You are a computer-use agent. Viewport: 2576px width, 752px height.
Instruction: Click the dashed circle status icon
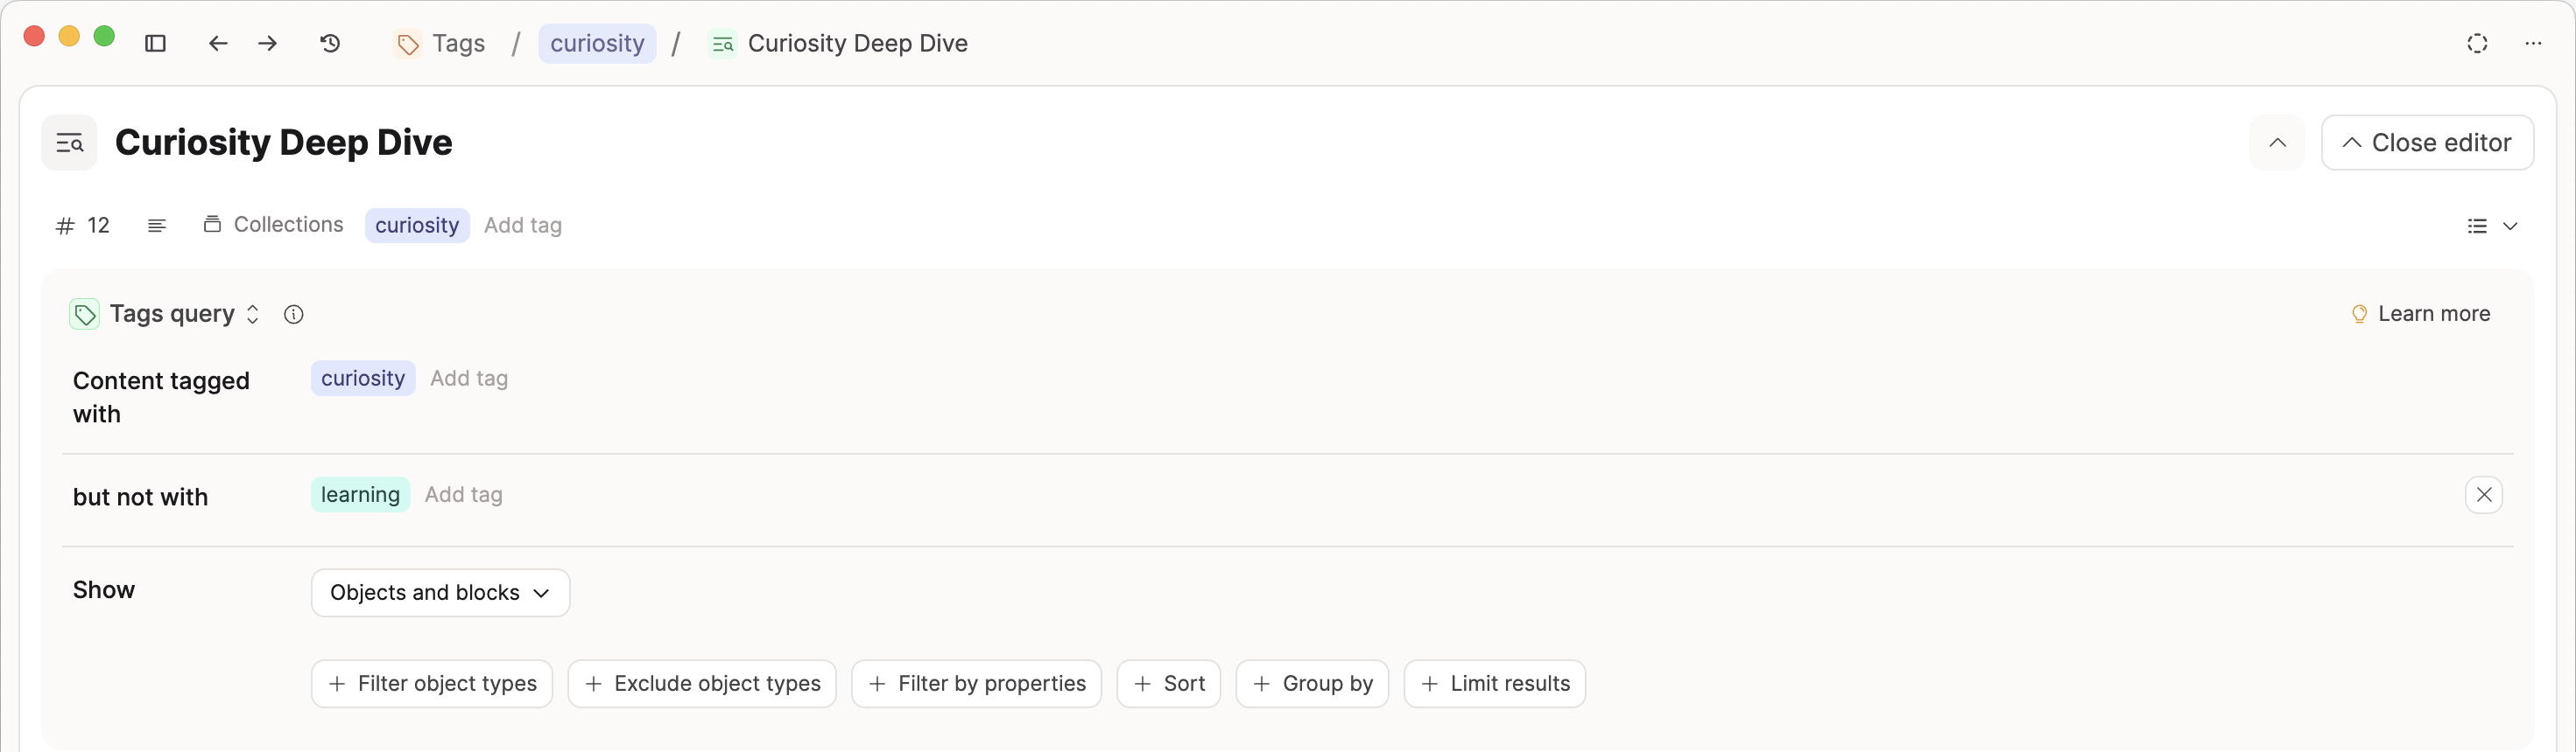point(2477,43)
